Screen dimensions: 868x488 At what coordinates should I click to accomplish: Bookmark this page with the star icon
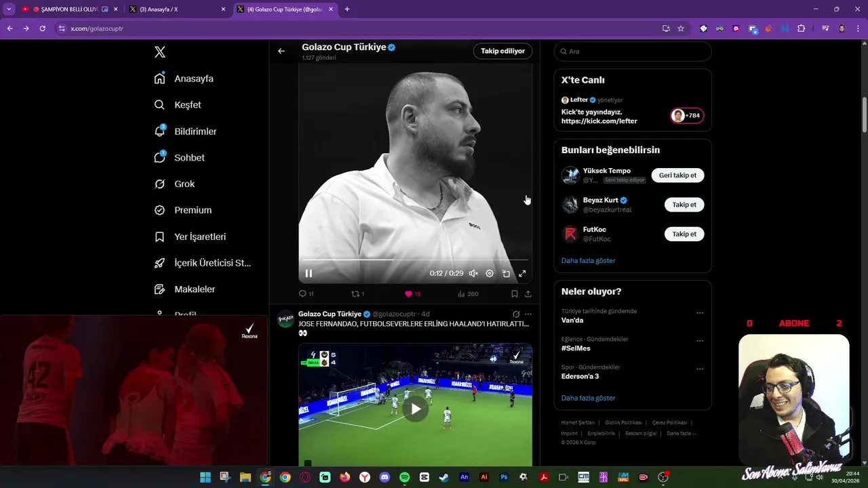681,28
